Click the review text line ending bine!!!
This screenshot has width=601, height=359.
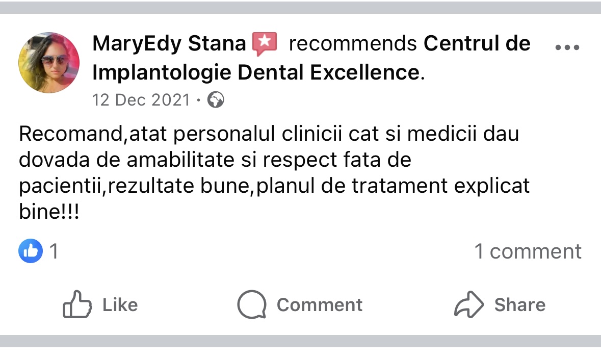[49, 211]
